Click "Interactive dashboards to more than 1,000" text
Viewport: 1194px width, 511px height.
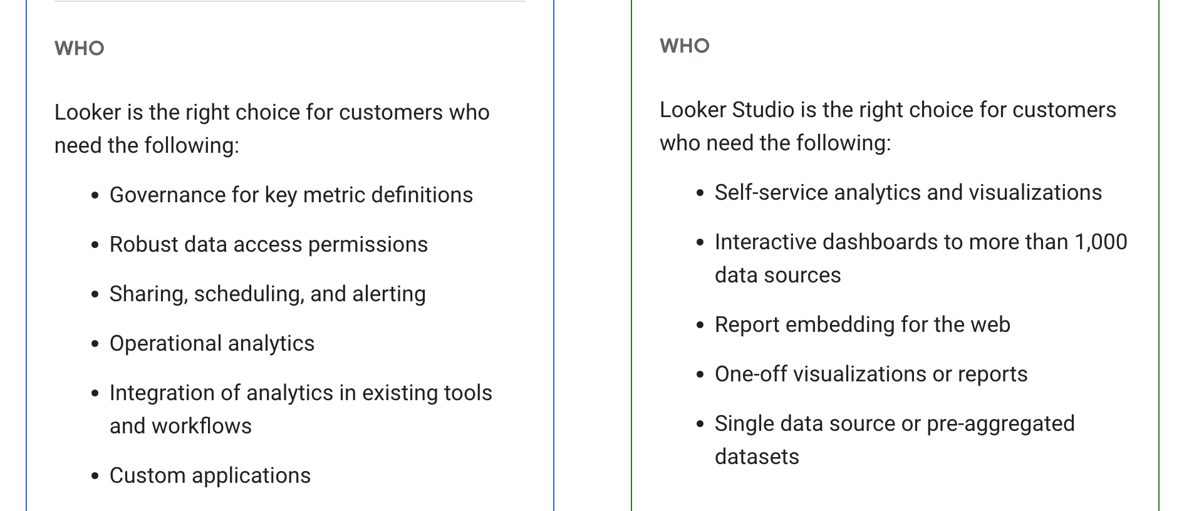click(x=920, y=242)
